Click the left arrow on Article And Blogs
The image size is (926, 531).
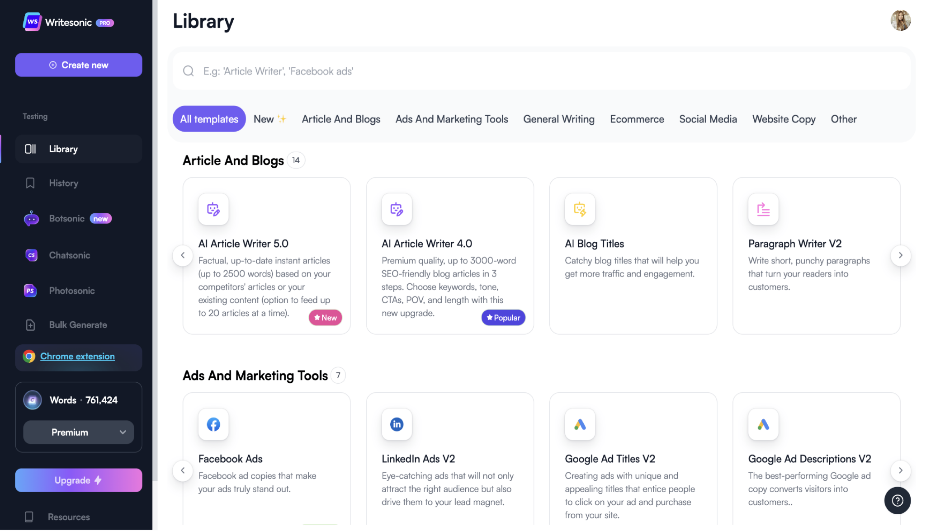click(x=183, y=255)
